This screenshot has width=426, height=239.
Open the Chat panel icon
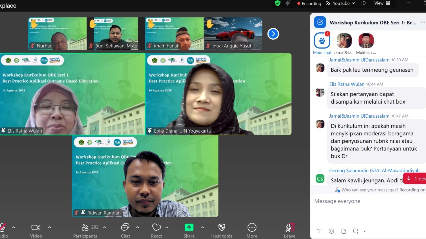[x=125, y=227]
